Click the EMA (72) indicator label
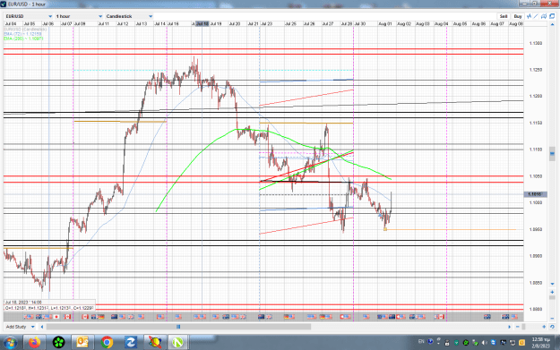 tap(23, 33)
